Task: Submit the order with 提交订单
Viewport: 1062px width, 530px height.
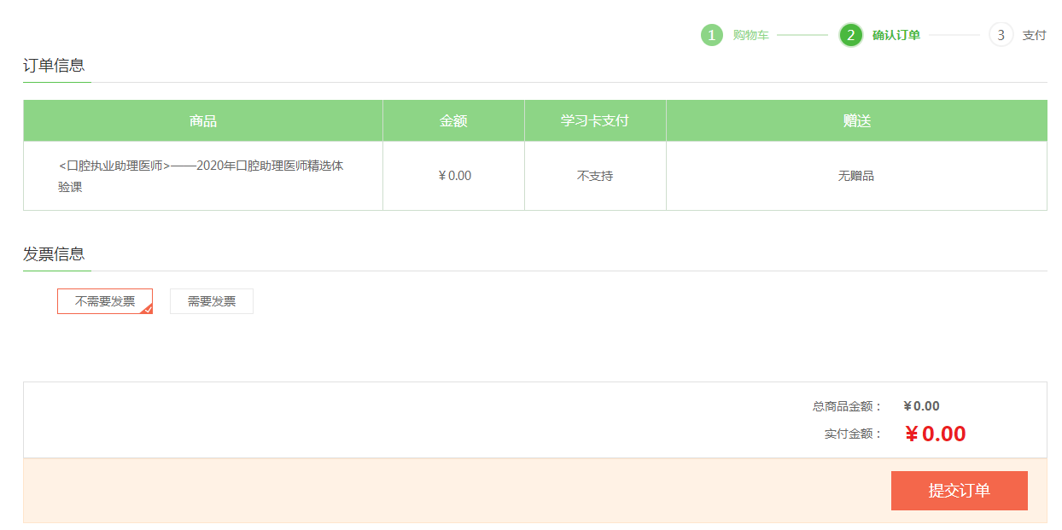Action: click(x=959, y=491)
